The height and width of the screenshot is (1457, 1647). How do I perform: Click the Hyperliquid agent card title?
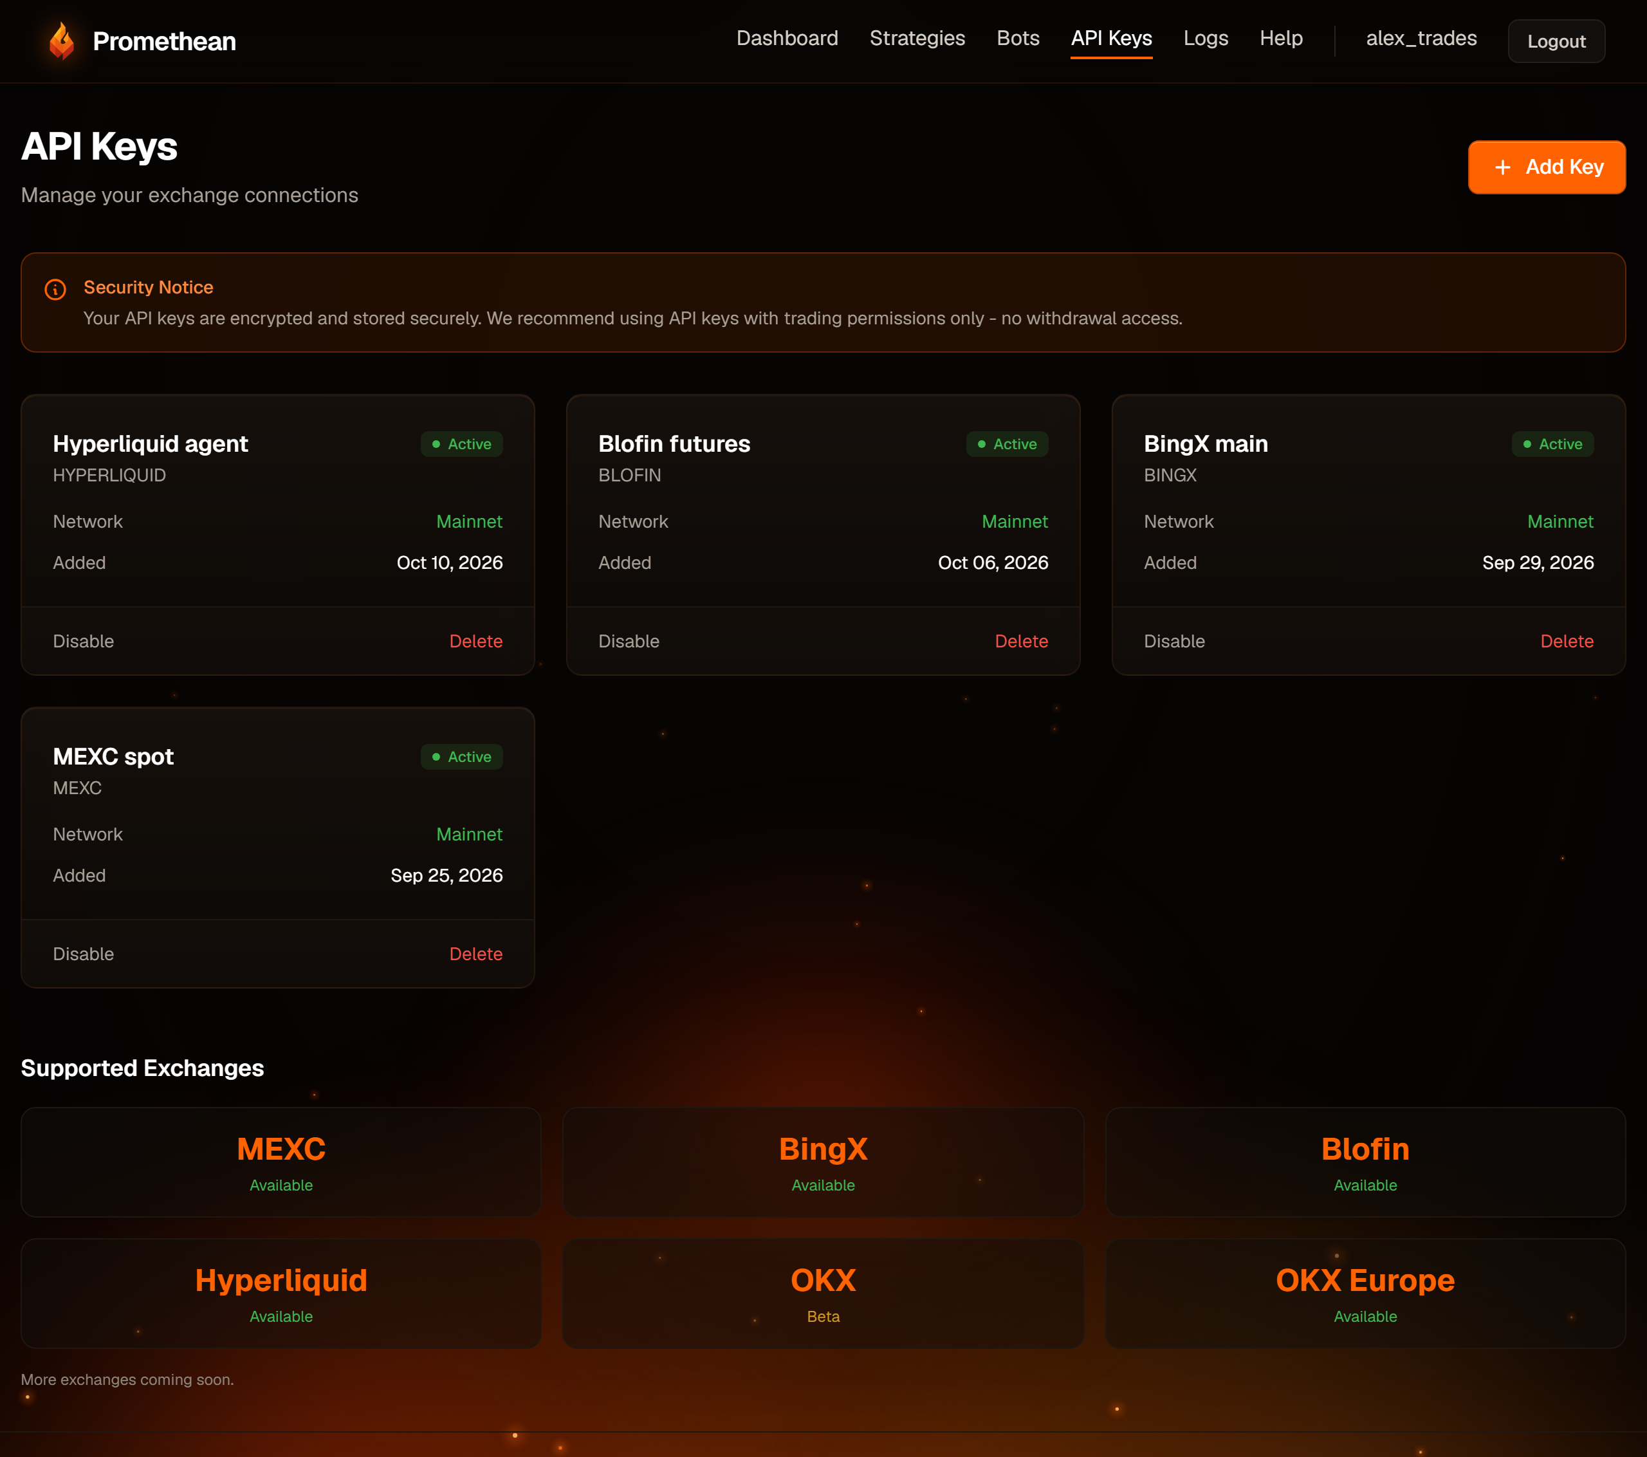point(151,444)
